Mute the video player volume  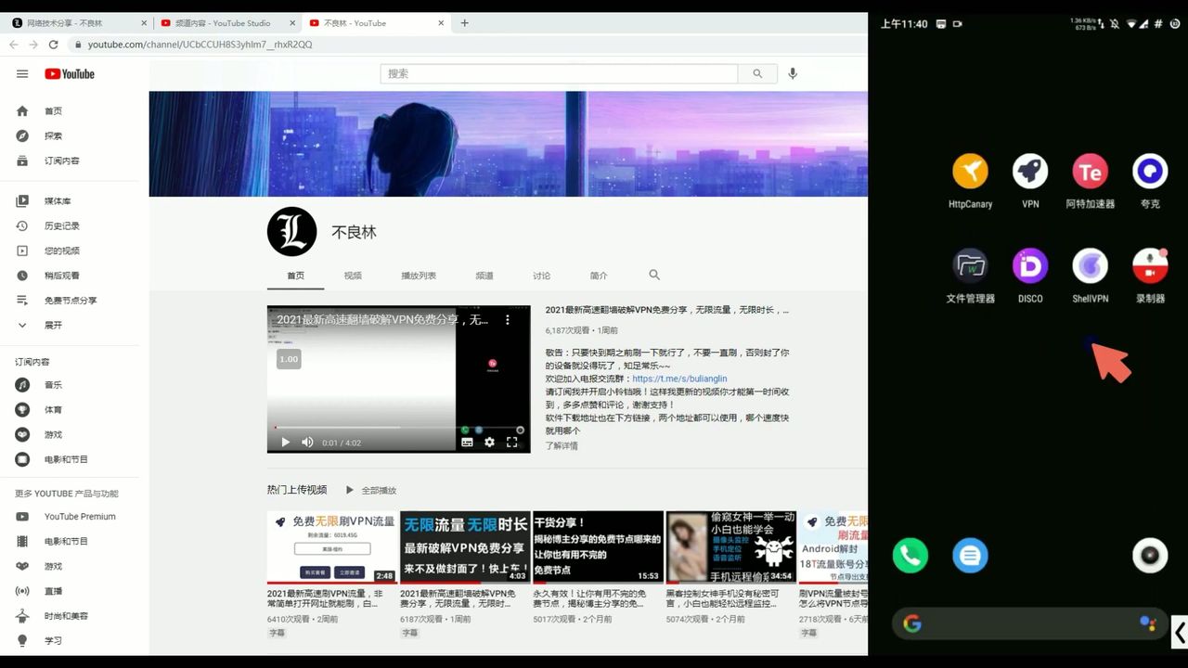307,443
